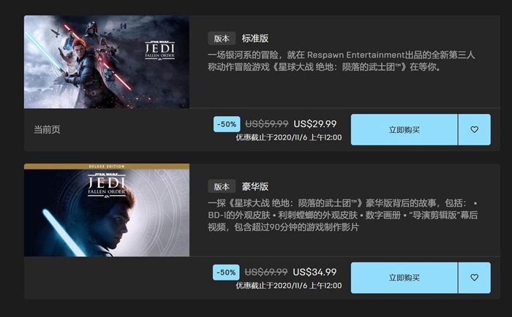Click the Deluxe Edition description mentioning BD-1 skins
Viewport: 512px width, 317px height.
pyautogui.click(x=343, y=215)
